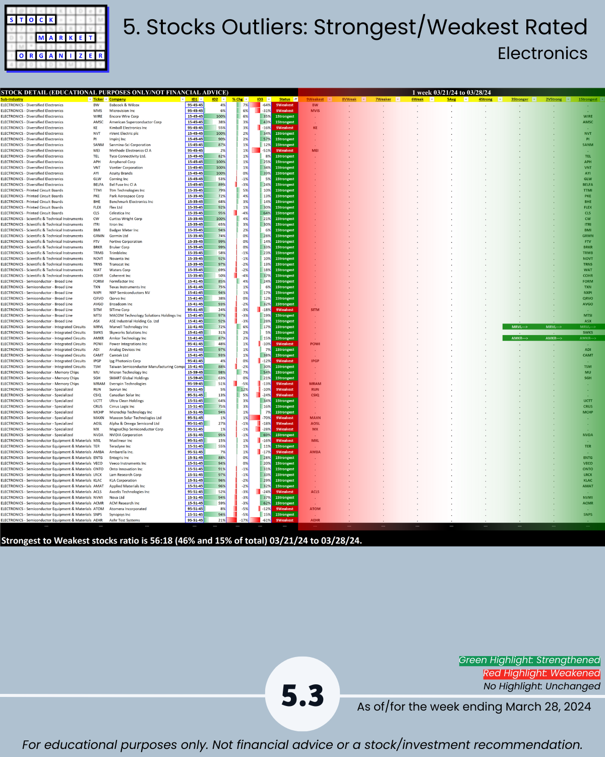Click the 5.3 page number badge

coord(302,694)
